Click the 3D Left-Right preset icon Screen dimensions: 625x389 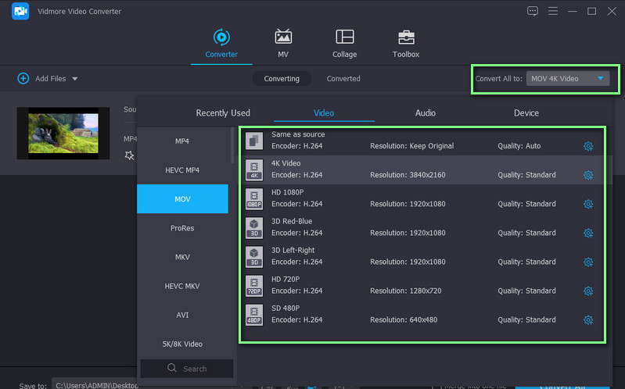point(254,257)
